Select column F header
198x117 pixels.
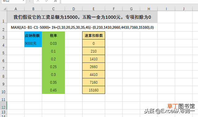114,9
